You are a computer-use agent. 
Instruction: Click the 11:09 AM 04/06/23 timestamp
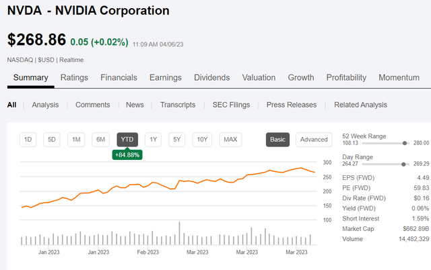pos(158,44)
